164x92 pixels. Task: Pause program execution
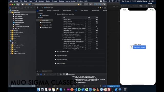click(x=44, y=74)
